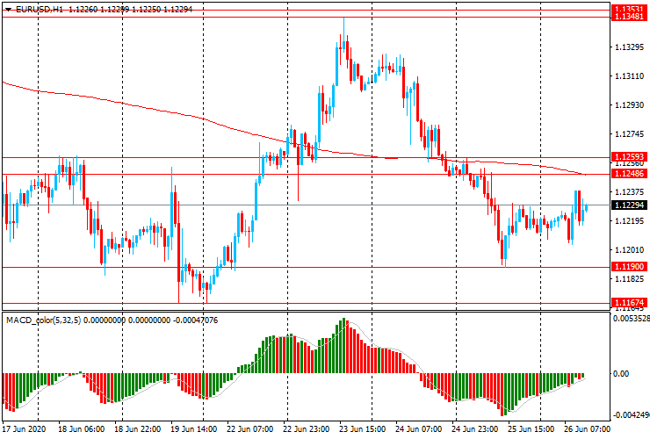
Task: Click the 1.12010 price scale value
Action: click(x=629, y=250)
